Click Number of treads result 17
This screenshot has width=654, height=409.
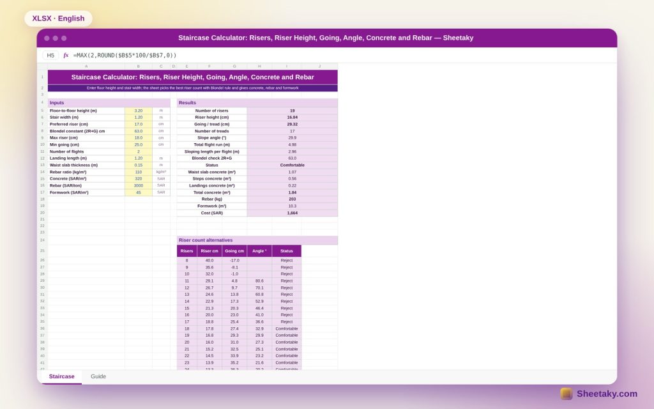(293, 131)
